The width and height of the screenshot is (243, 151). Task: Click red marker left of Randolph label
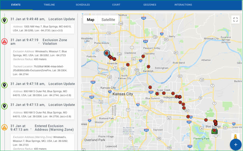pyautogui.click(x=128, y=65)
